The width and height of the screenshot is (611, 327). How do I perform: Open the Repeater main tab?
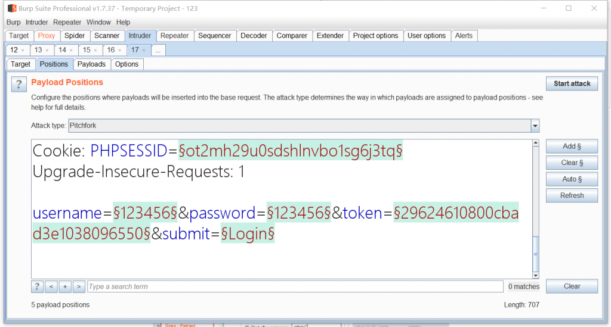tap(175, 36)
